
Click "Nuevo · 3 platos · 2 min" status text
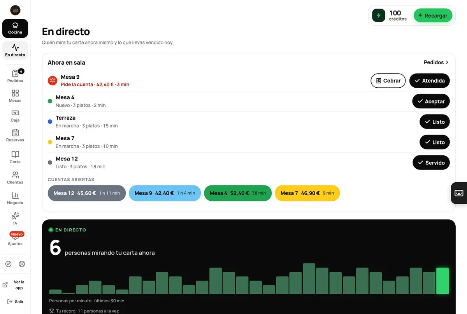(x=81, y=105)
